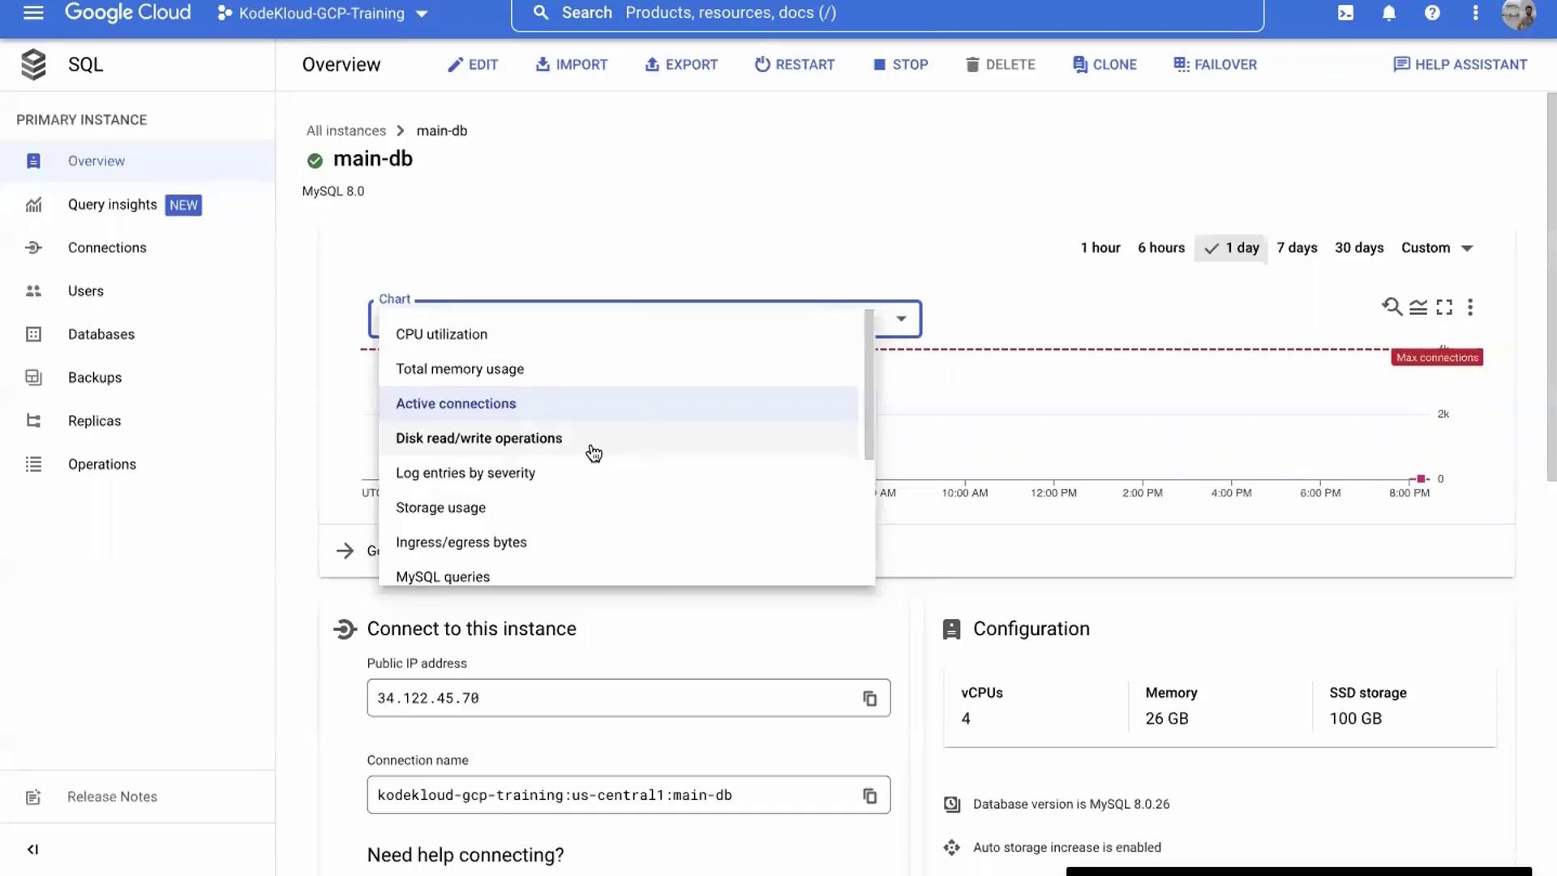
Task: Open the project selector KodeKloud-GCP-Training
Action: [322, 14]
